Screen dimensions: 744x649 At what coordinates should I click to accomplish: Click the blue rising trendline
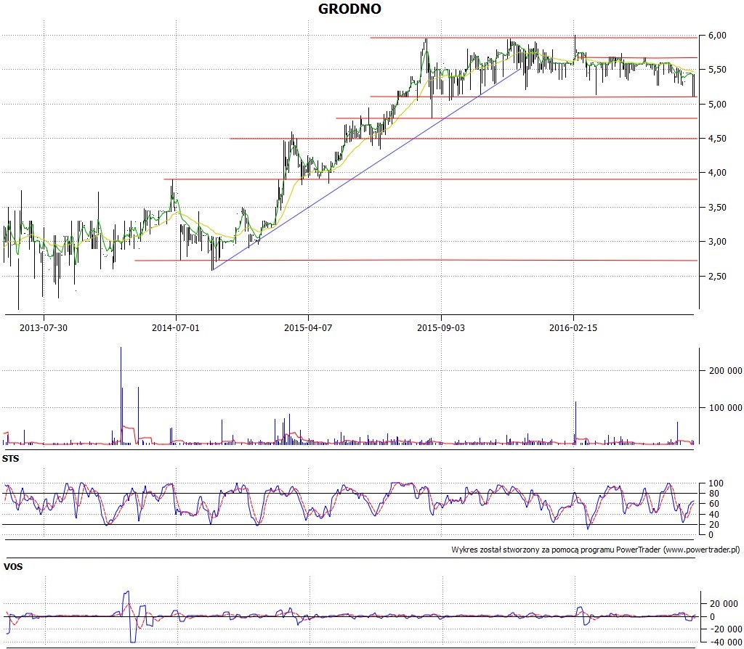click(366, 169)
